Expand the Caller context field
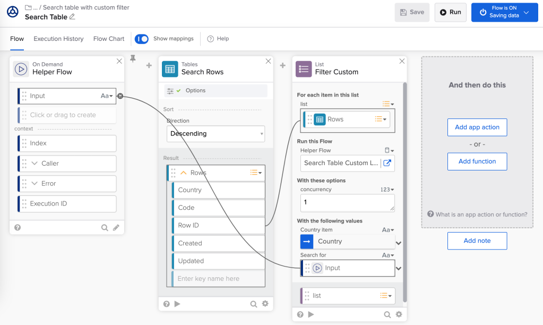The image size is (543, 325). [35, 164]
